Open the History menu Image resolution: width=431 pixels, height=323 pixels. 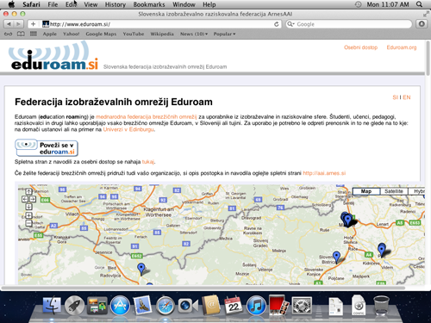click(116, 4)
